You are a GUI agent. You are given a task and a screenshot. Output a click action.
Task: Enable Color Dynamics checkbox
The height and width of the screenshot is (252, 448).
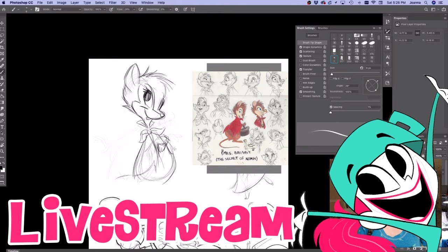pyautogui.click(x=301, y=65)
